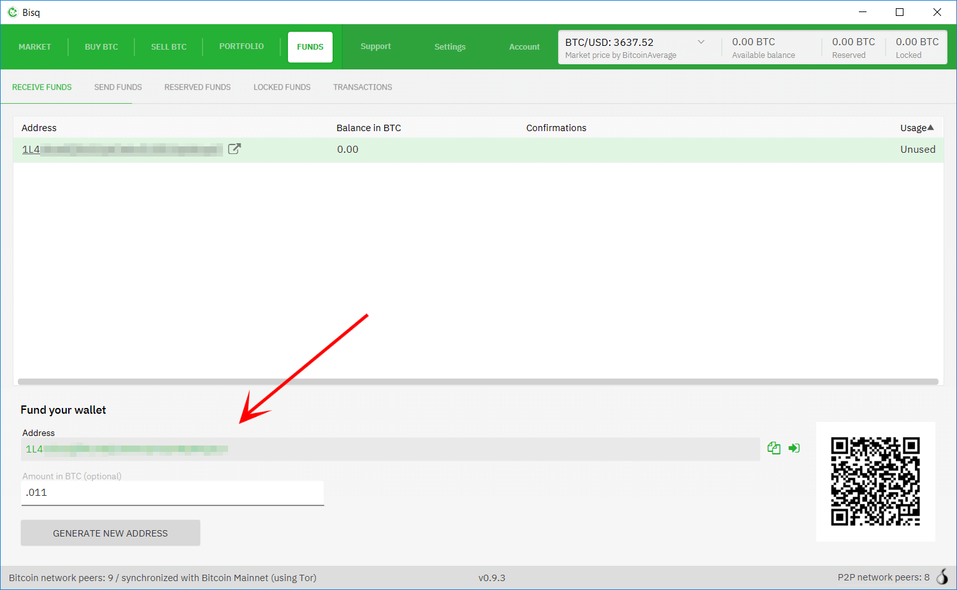Sort by Balance in BTC column header
957x590 pixels.
[x=369, y=128]
